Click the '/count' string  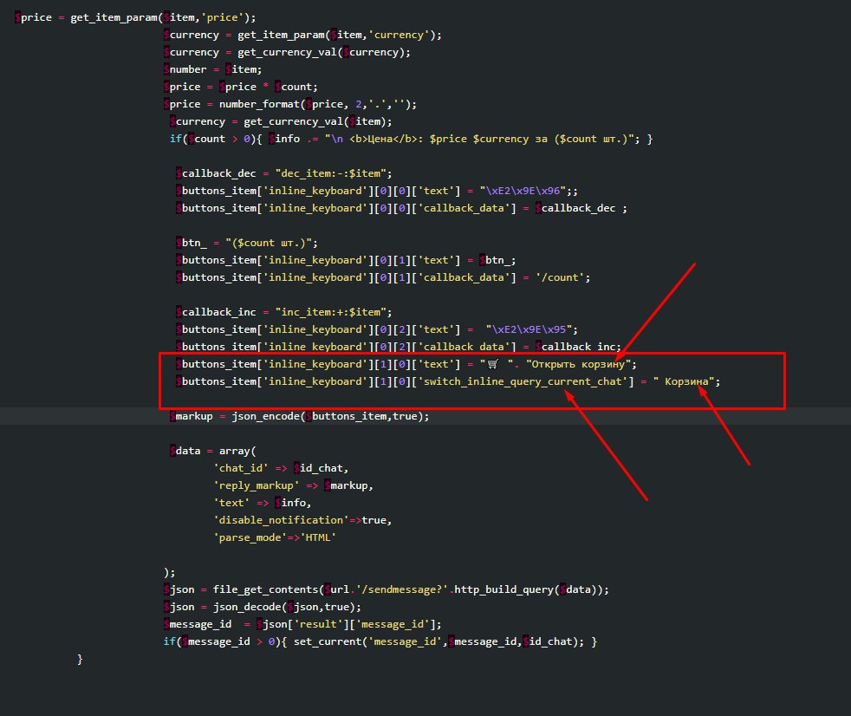[560, 278]
